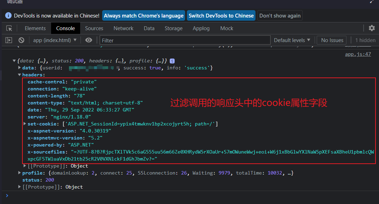Screen dimensions: 379x204
Task: Activate the inspect element picker icon
Action: [9, 28]
